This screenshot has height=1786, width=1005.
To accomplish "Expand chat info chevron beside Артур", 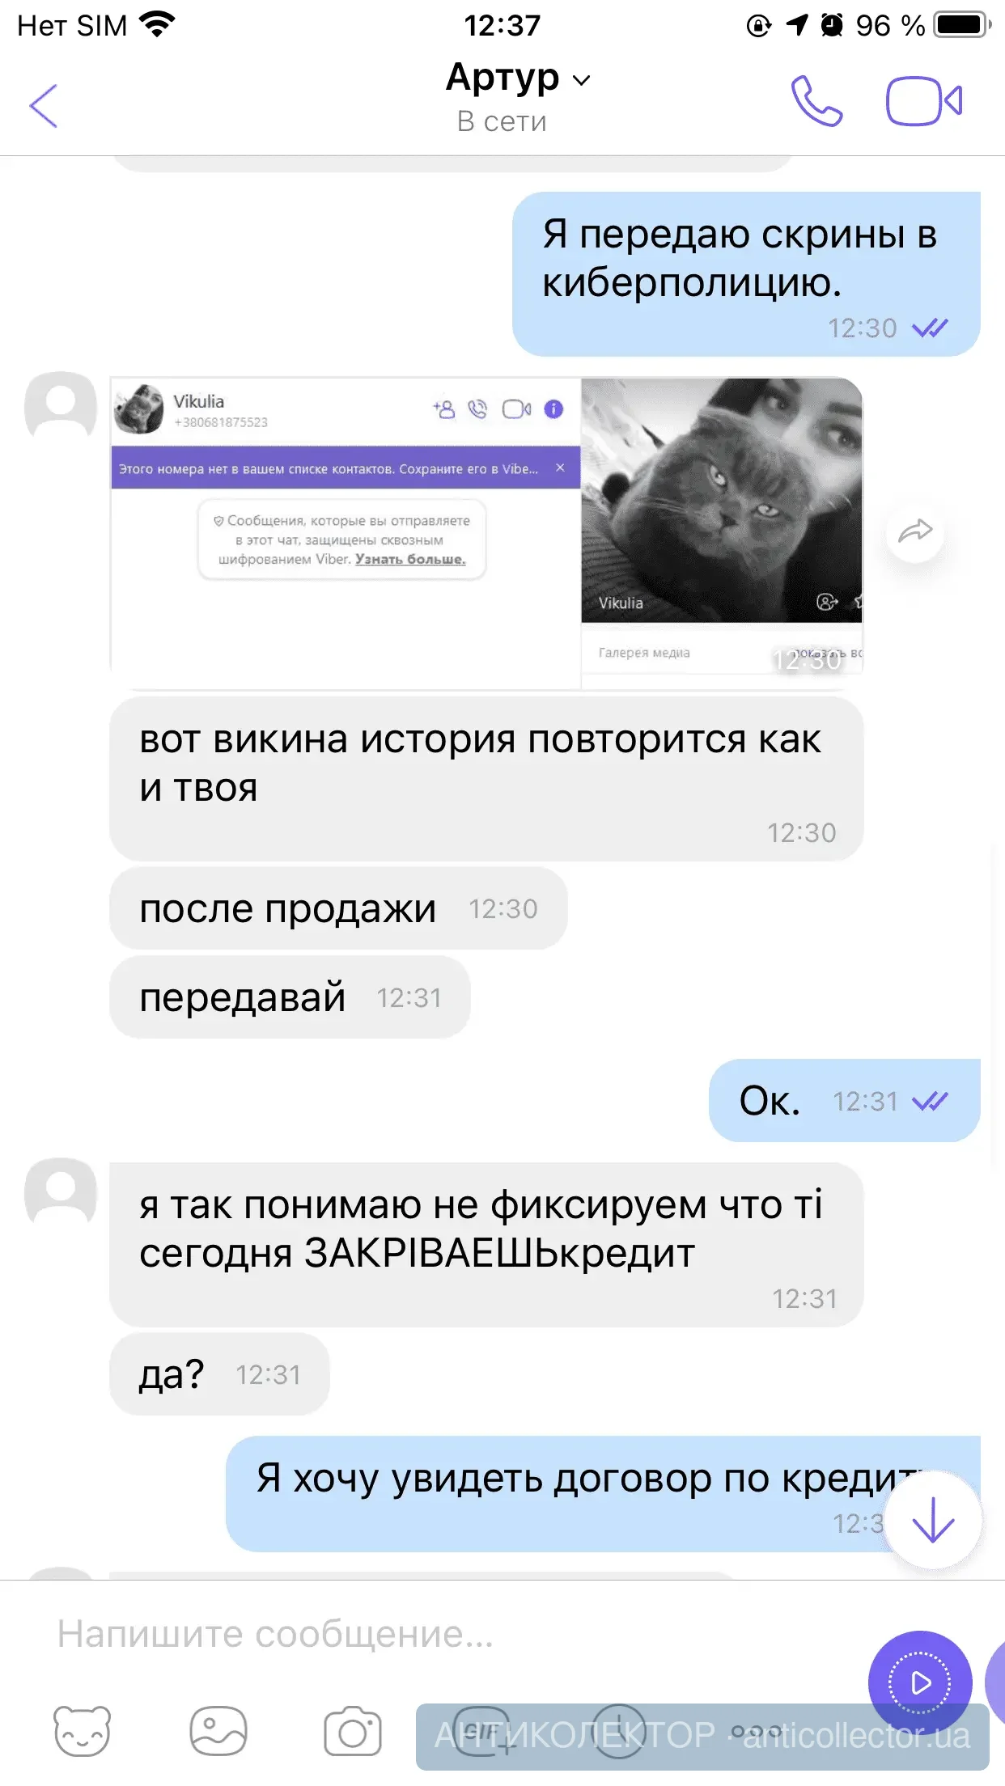I will (581, 80).
